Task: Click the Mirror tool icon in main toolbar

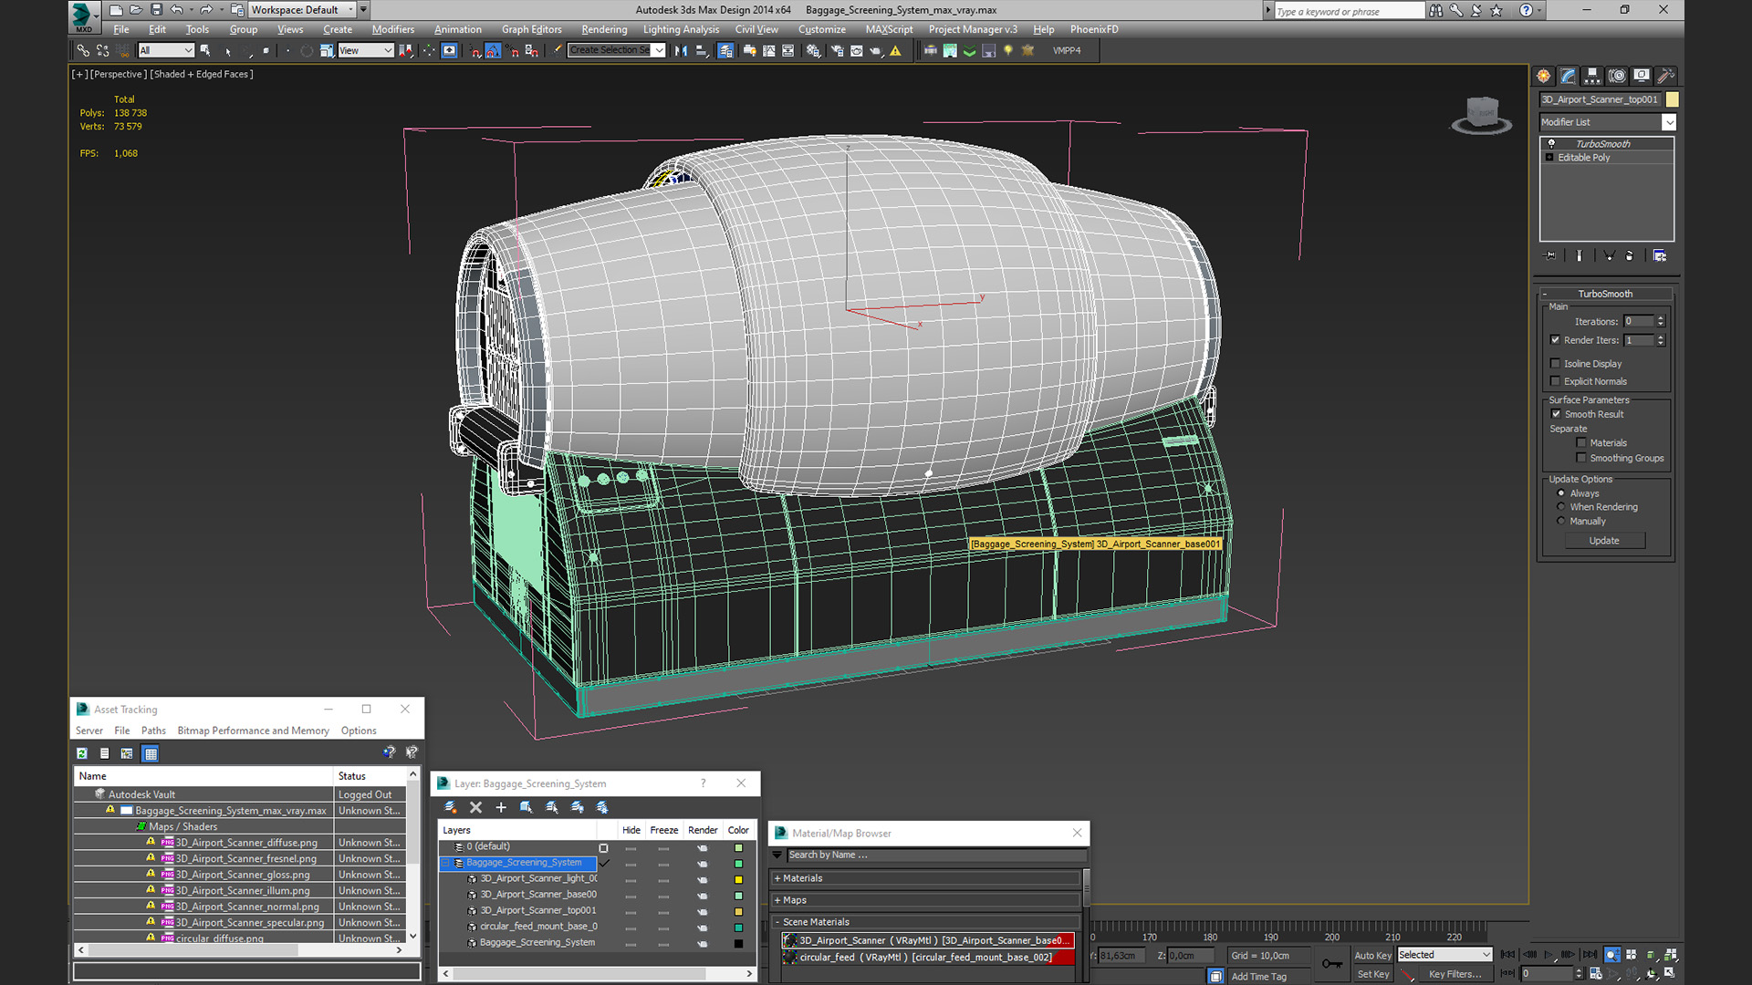Action: (681, 51)
